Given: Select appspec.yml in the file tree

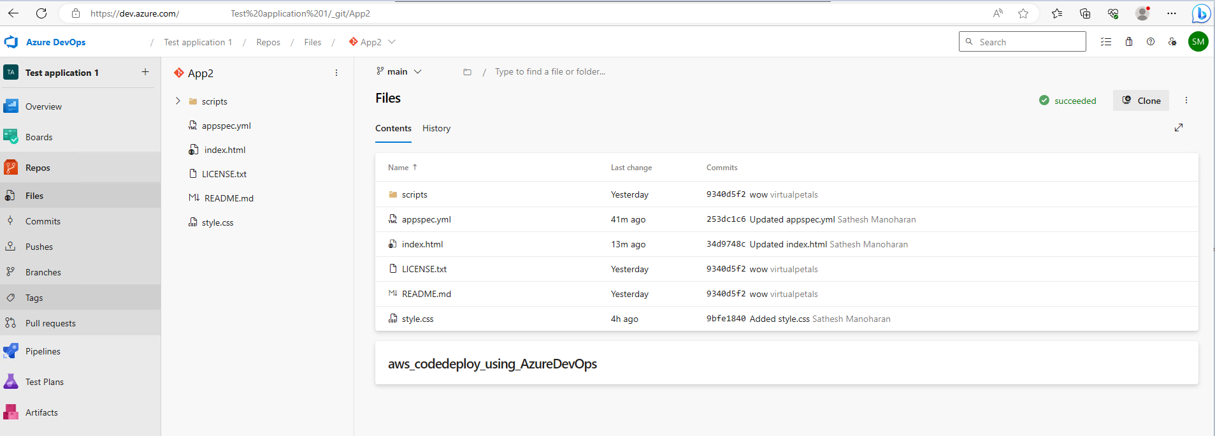Looking at the screenshot, I should click(226, 126).
